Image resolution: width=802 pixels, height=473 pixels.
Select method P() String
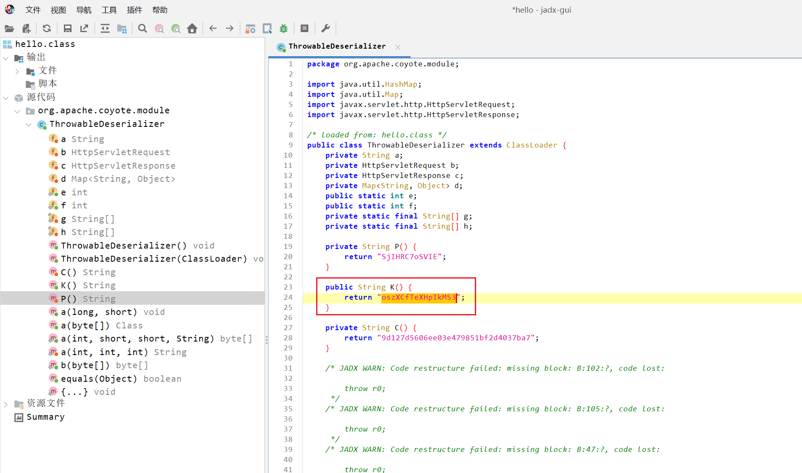point(88,299)
